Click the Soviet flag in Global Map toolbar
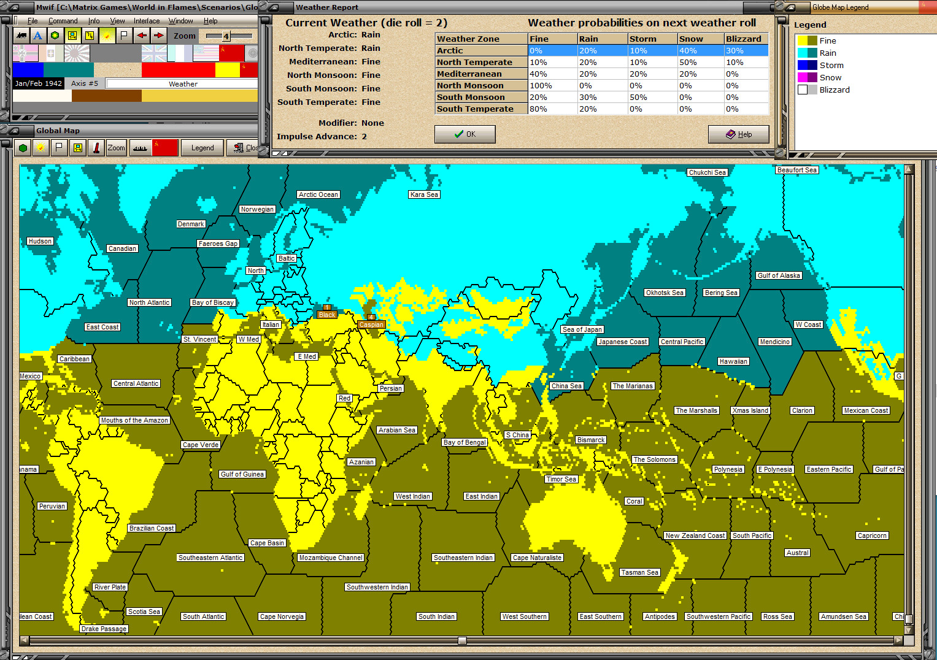Screen dimensions: 937x660 [165, 148]
